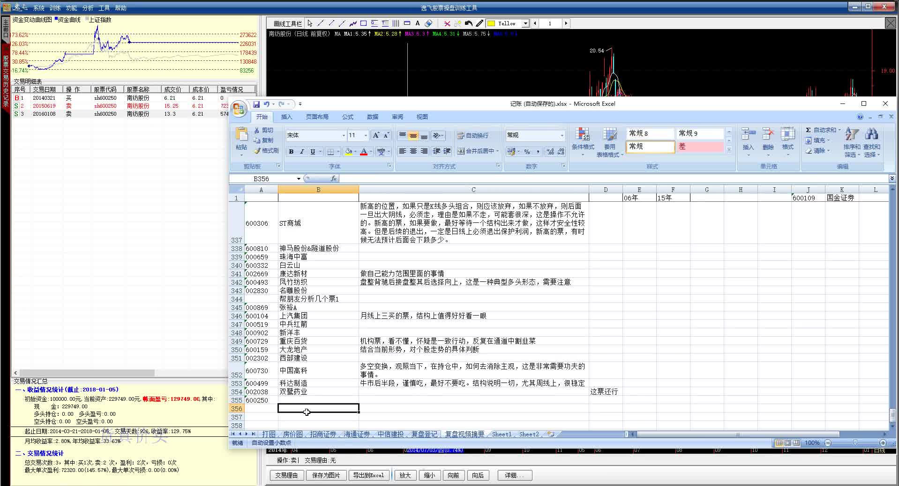
Task: Center text horizontally in alignment group
Action: pos(413,151)
